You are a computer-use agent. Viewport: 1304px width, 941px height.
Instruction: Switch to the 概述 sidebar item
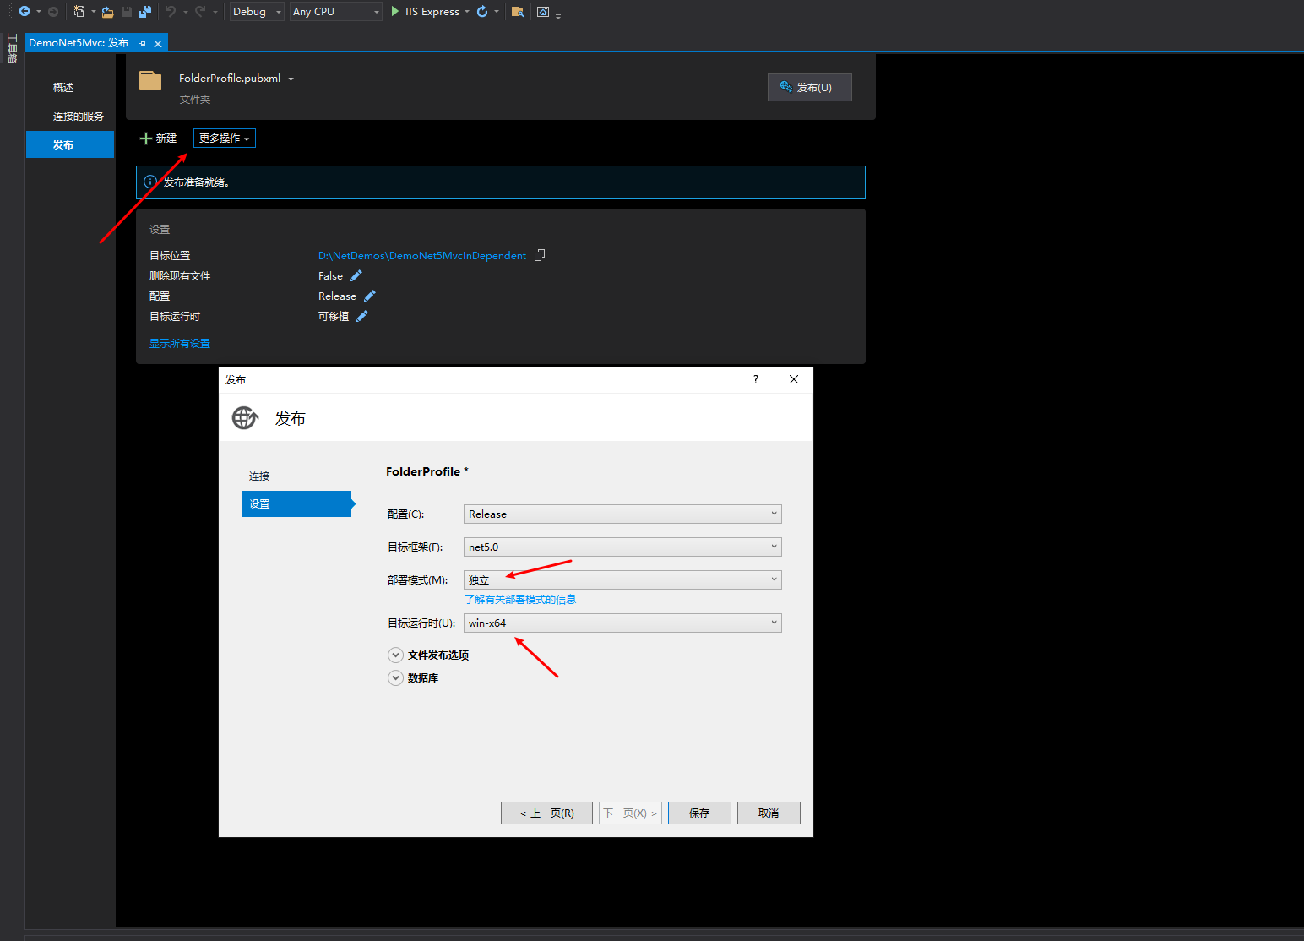pos(64,87)
